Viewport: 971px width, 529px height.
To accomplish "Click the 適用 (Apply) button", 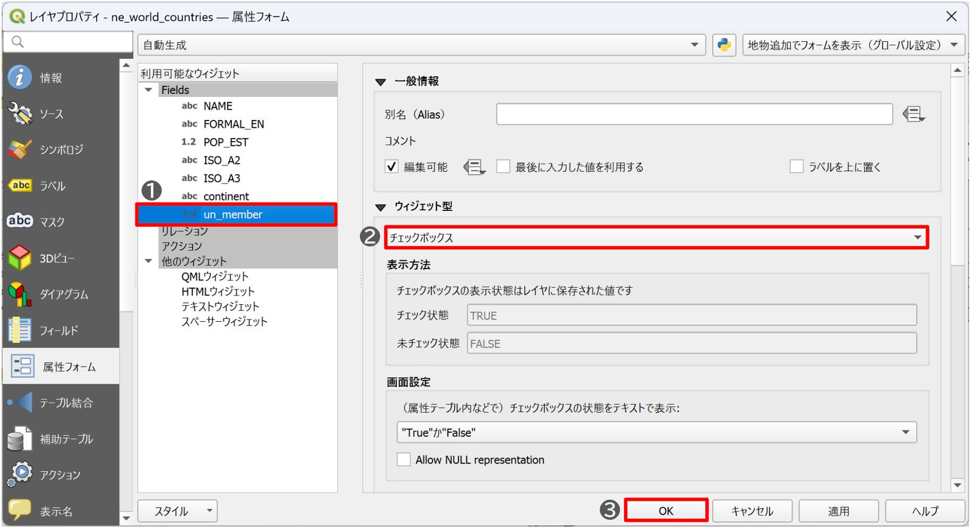I will coord(839,511).
